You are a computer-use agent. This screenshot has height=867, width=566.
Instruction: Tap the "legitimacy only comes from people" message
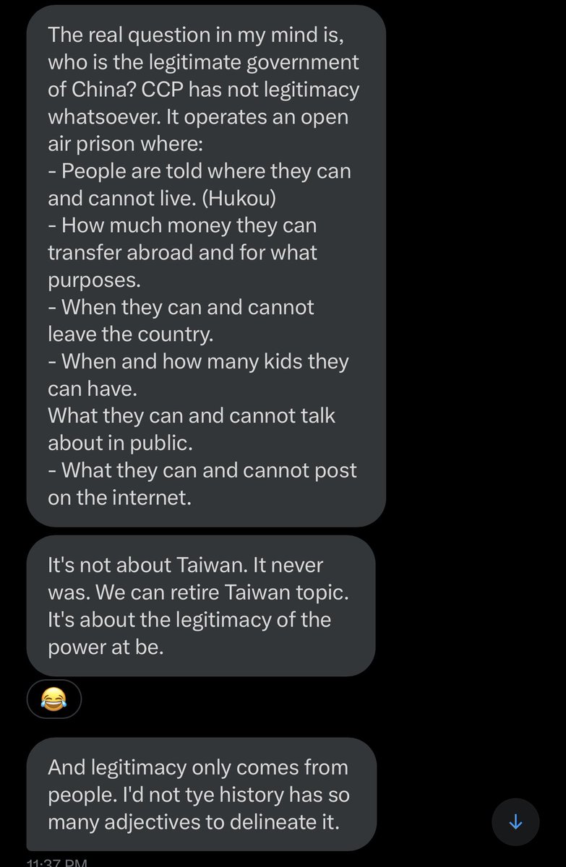pos(202,794)
